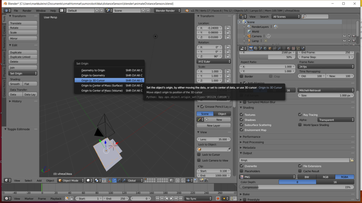Hide the Camera using its eye icon
Screen dimensions: 362x203
point(344,36)
